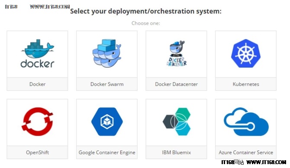This screenshot has height=168, width=290.
Task: Pick the Google Container Engine label
Action: tap(107, 152)
